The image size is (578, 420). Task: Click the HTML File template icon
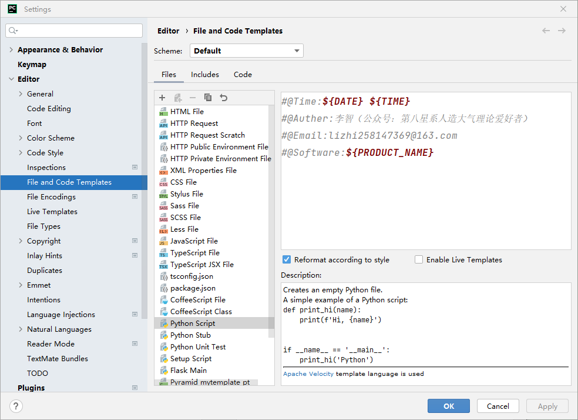click(163, 111)
